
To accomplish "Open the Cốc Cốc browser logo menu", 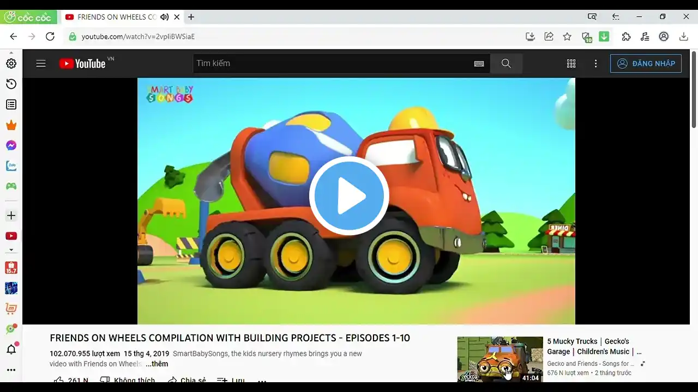I will pyautogui.click(x=28, y=17).
